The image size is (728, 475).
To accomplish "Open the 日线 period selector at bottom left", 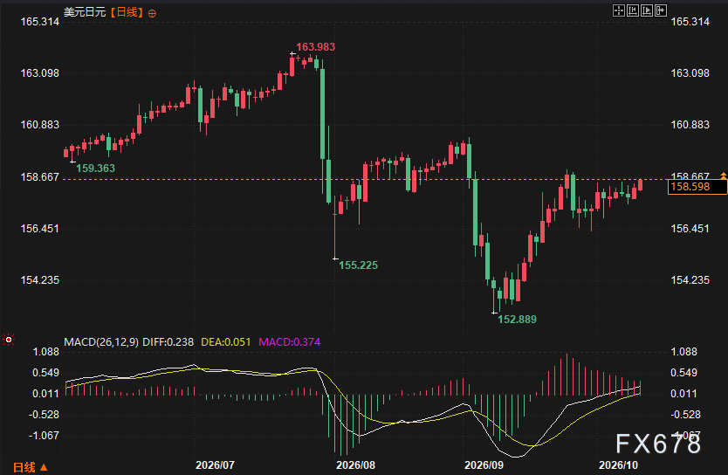I will 31,467.
